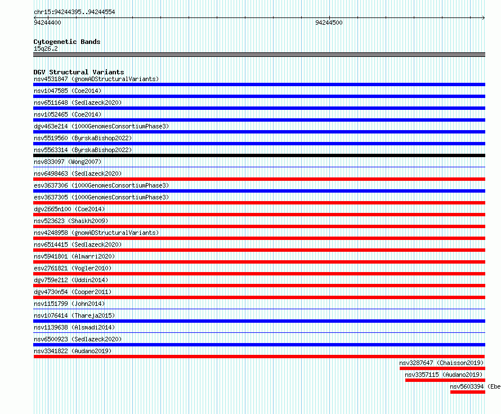Open dgv463e214 (1000GenomesConsortiumPhase3) variant
The width and height of the screenshot is (501, 414).
[101, 126]
